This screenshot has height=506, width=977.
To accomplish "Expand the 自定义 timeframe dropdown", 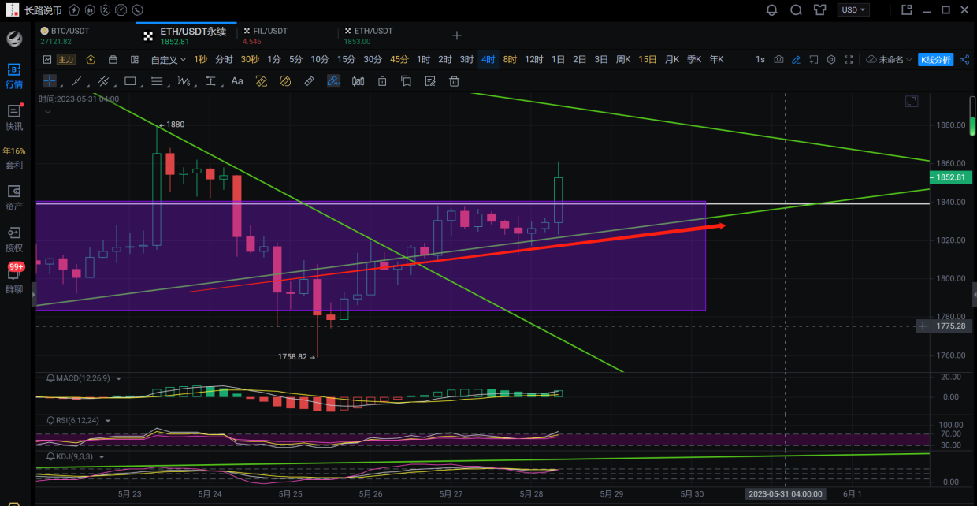I will [x=169, y=60].
